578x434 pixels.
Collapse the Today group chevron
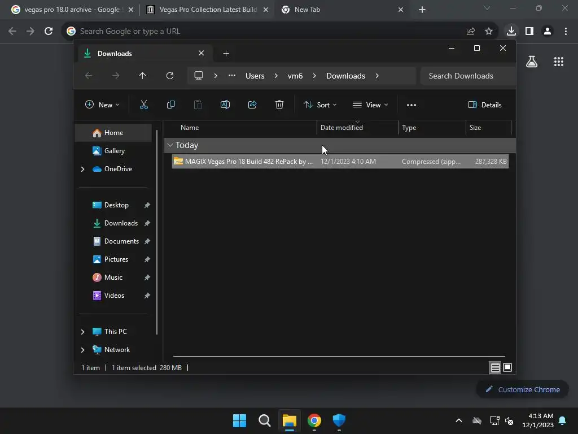point(170,145)
